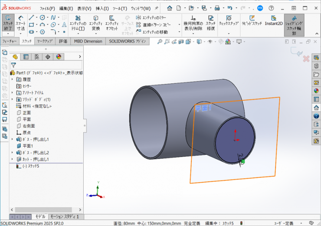The image size is (321, 226).
Task: Toggle シェイディングスケッチ輪郭 (Shaded Sketch Contours)
Action: (294, 24)
